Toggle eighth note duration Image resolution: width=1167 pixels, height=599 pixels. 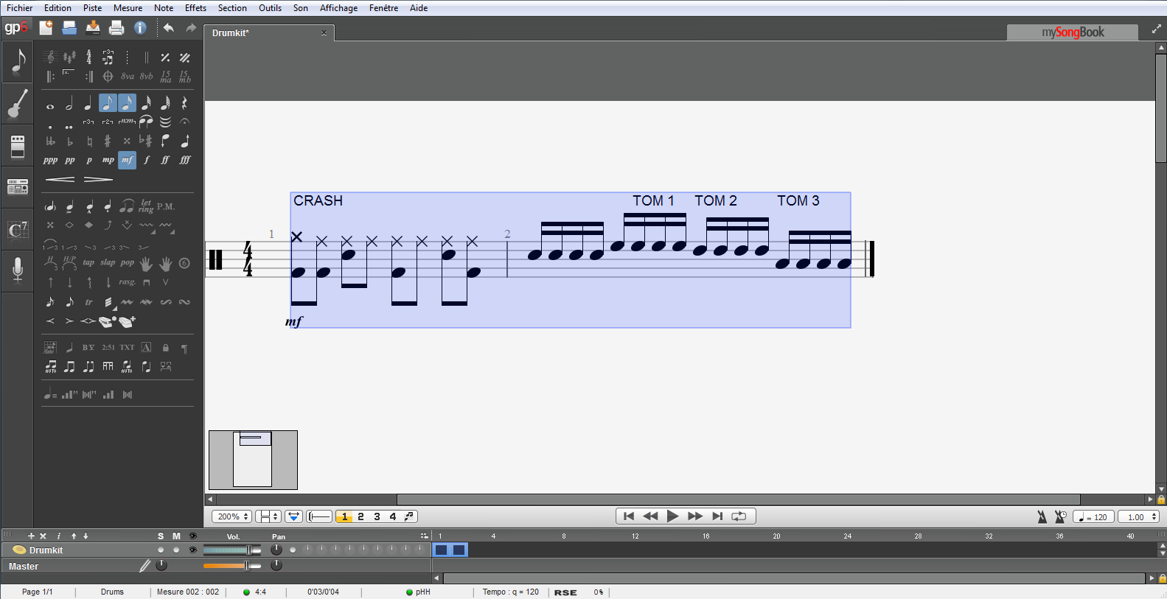pyautogui.click(x=108, y=103)
